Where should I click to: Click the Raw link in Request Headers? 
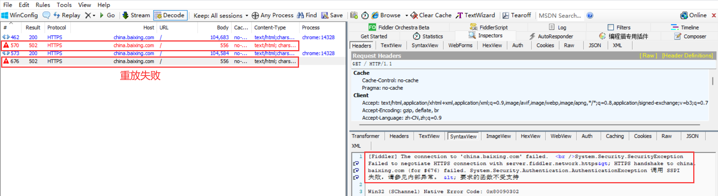tap(648, 55)
